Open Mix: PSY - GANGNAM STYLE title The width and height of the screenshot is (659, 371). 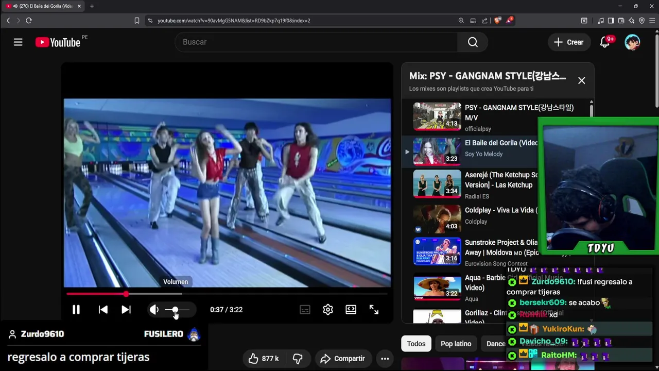(488, 76)
